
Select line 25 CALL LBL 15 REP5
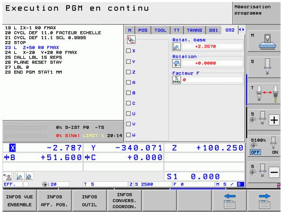coord(34,57)
